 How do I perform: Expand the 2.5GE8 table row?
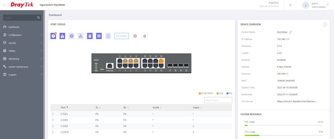(53, 126)
